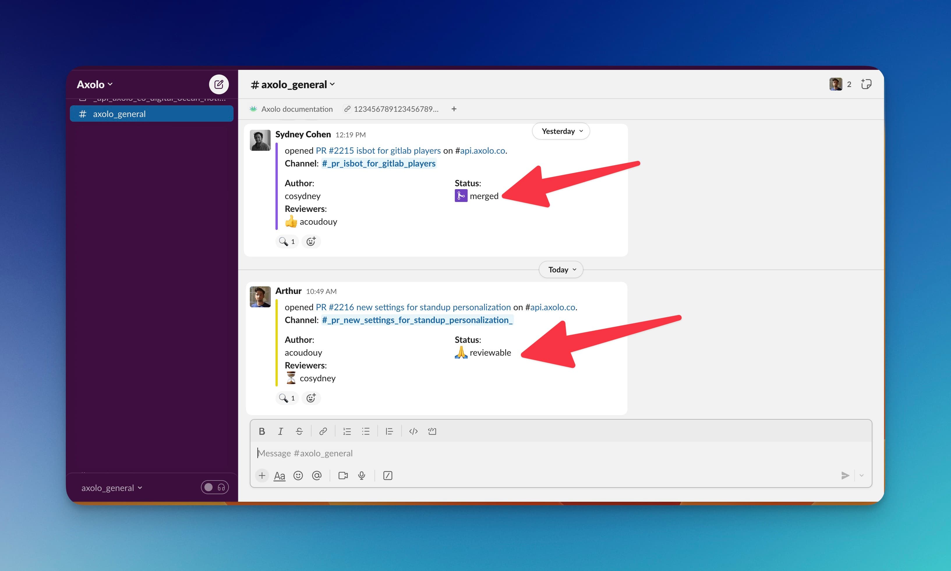Open Arthur's profile avatar
Screen dimensions: 951x571
(x=260, y=297)
